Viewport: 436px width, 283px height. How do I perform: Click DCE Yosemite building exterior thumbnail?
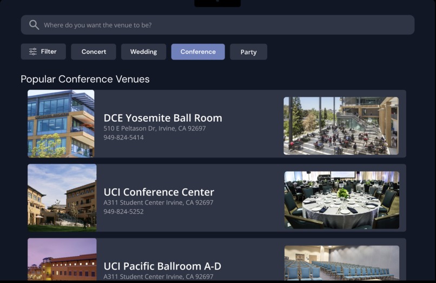(61, 123)
